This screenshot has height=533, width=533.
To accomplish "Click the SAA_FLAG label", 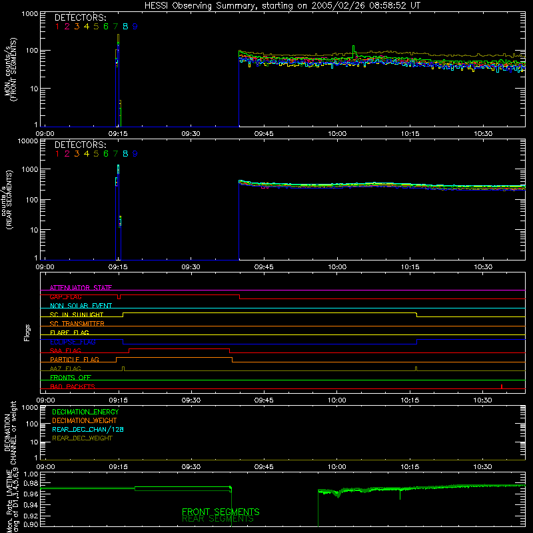I will [65, 350].
